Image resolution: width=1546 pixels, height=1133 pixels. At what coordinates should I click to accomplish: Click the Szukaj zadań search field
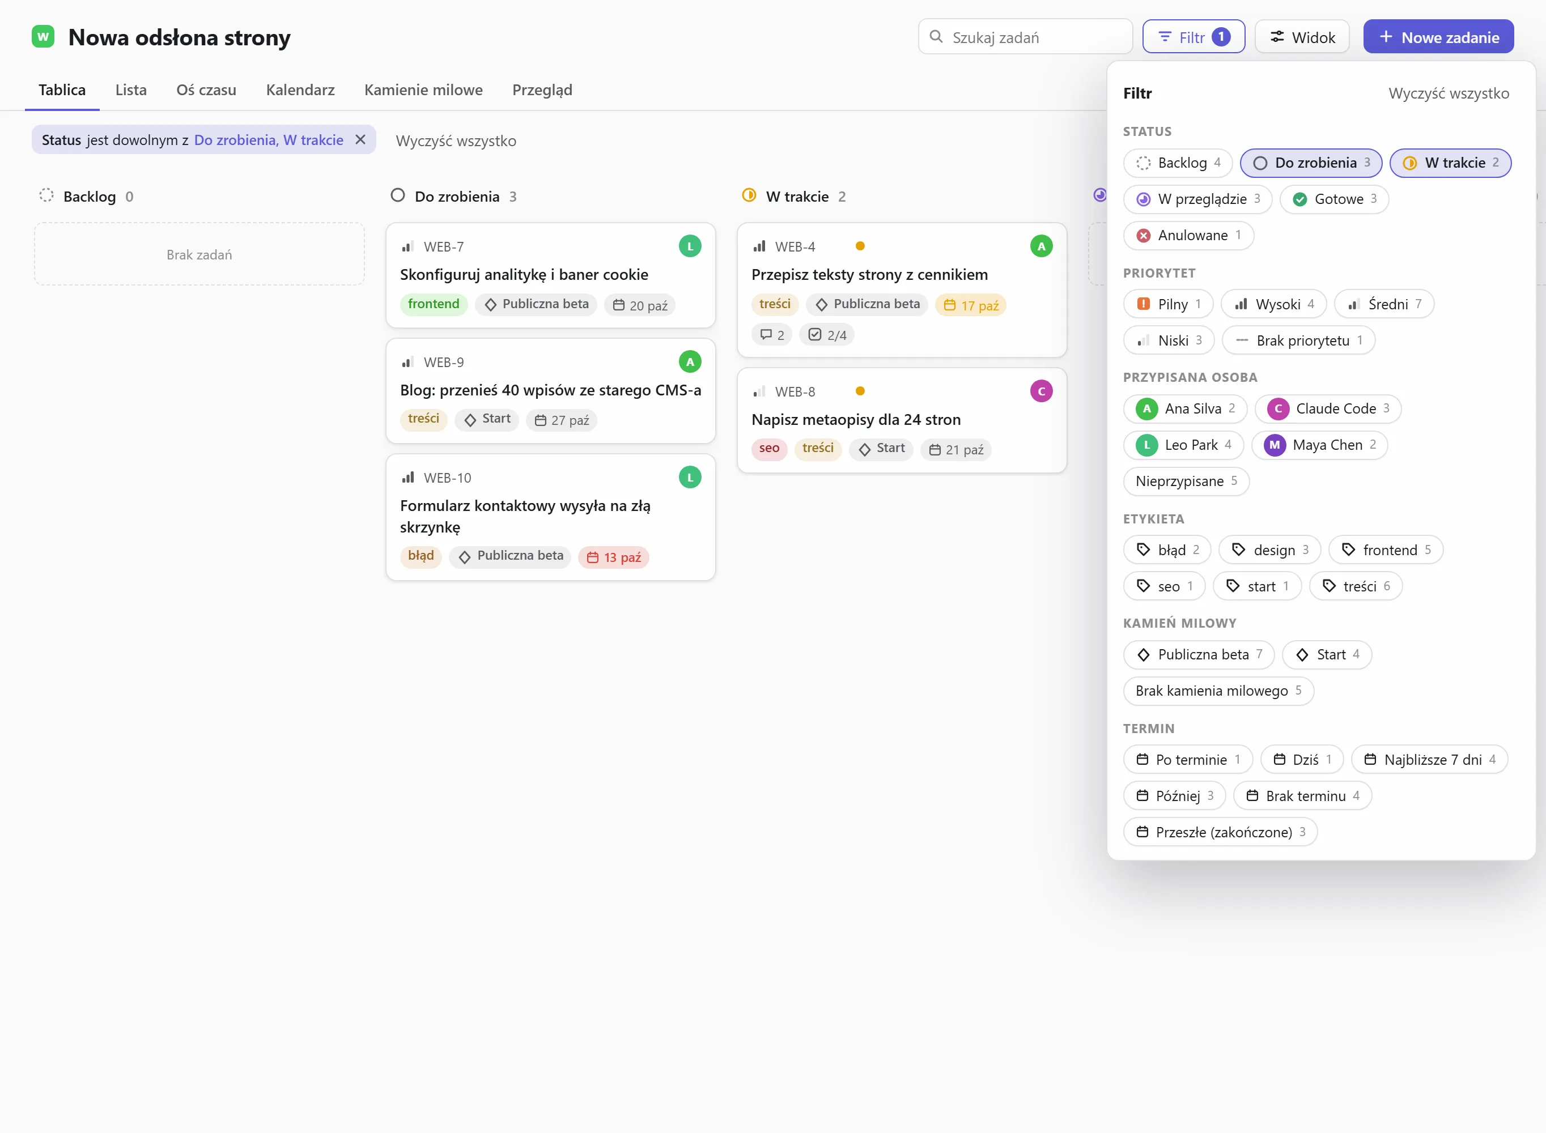pyautogui.click(x=1025, y=36)
